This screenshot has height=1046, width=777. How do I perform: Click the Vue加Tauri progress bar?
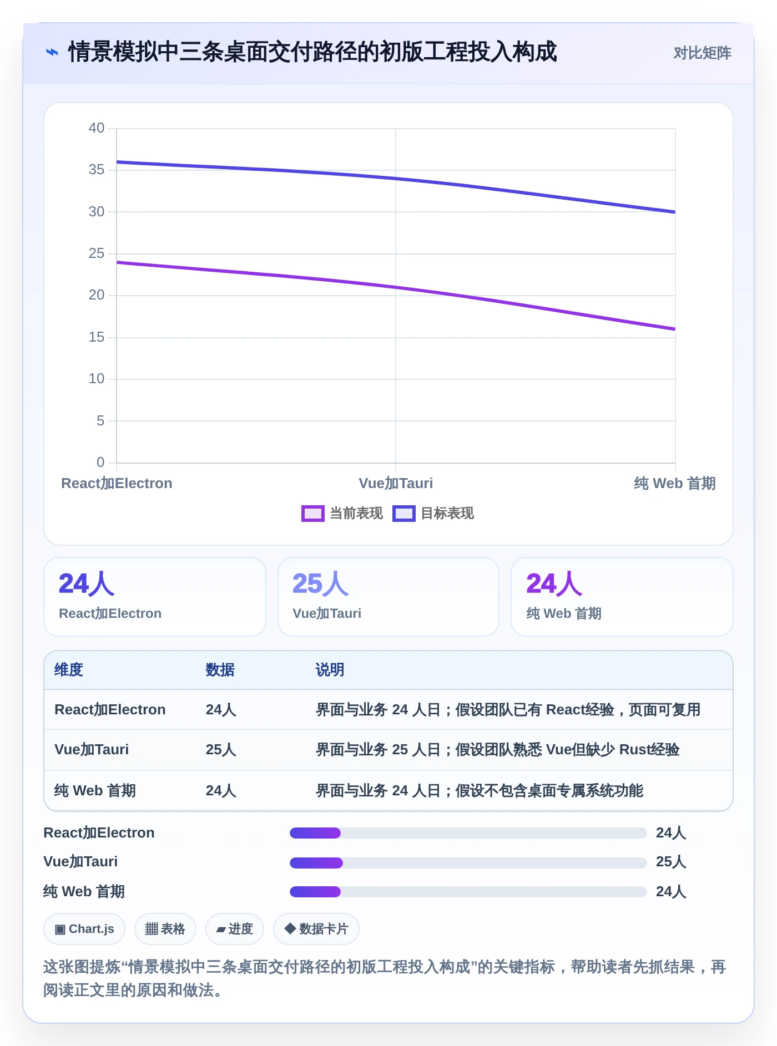(x=468, y=862)
